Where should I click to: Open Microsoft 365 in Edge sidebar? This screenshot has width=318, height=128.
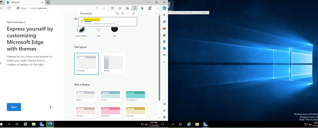pyautogui.click(x=164, y=42)
